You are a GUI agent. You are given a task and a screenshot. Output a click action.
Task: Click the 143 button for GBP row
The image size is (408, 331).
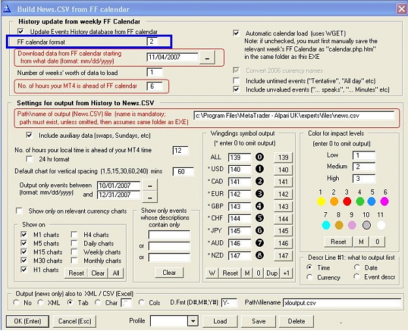coord(283,206)
